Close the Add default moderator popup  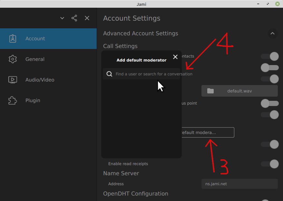click(175, 57)
